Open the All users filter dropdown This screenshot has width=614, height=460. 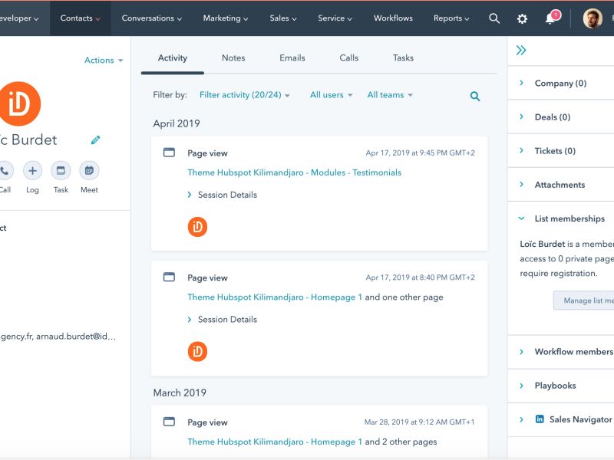click(332, 95)
